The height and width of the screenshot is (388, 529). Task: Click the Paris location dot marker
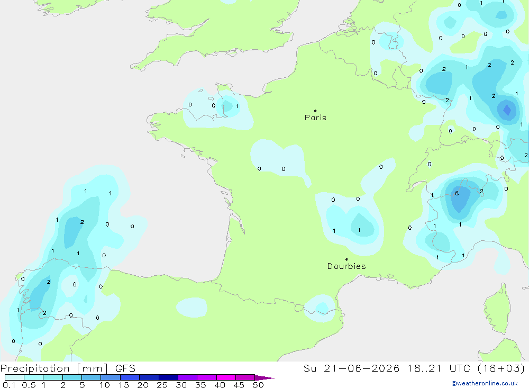pyautogui.click(x=315, y=111)
